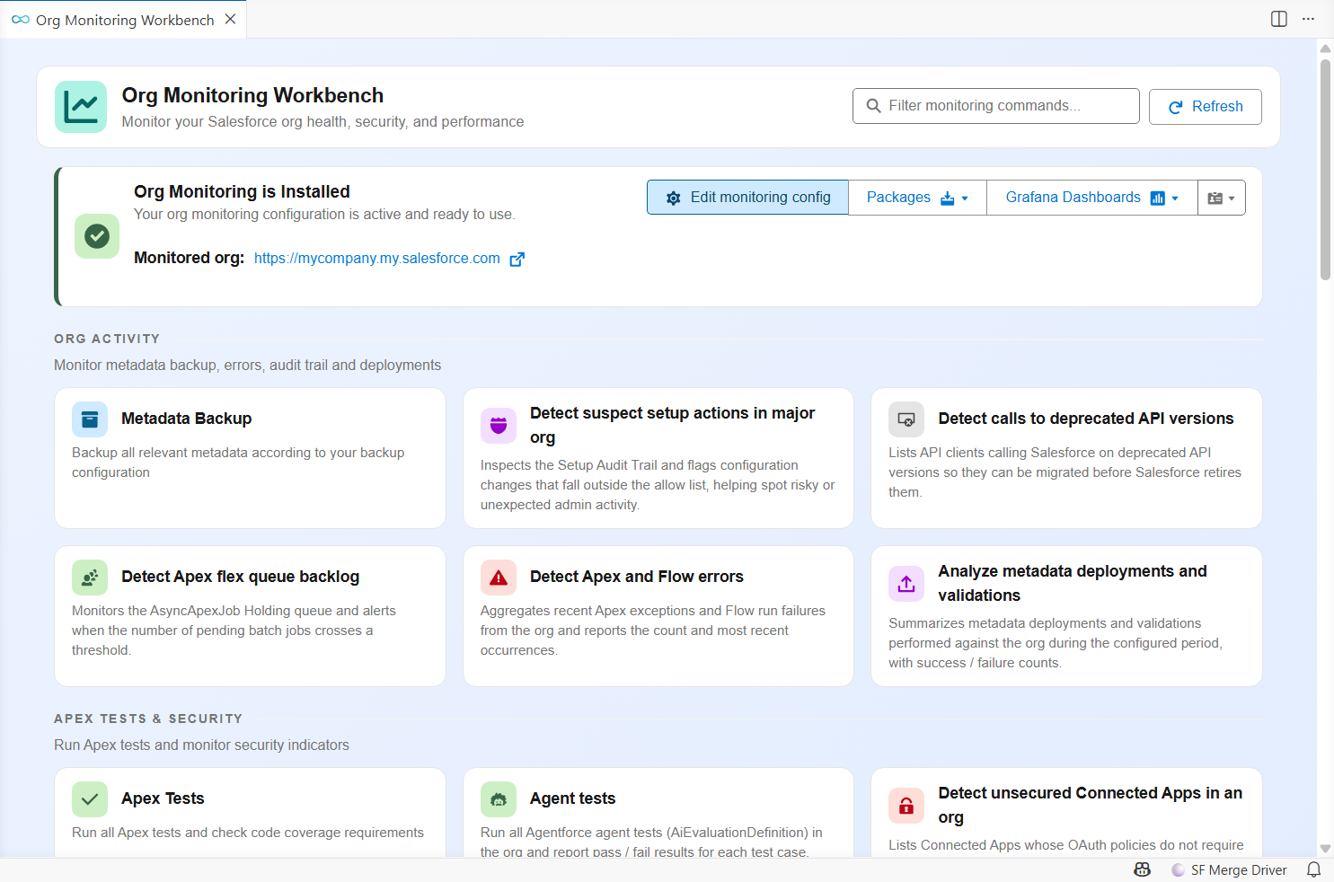Click the SF Merge Driver status bar entry
Screen dimensions: 1334x882
tap(1229, 870)
